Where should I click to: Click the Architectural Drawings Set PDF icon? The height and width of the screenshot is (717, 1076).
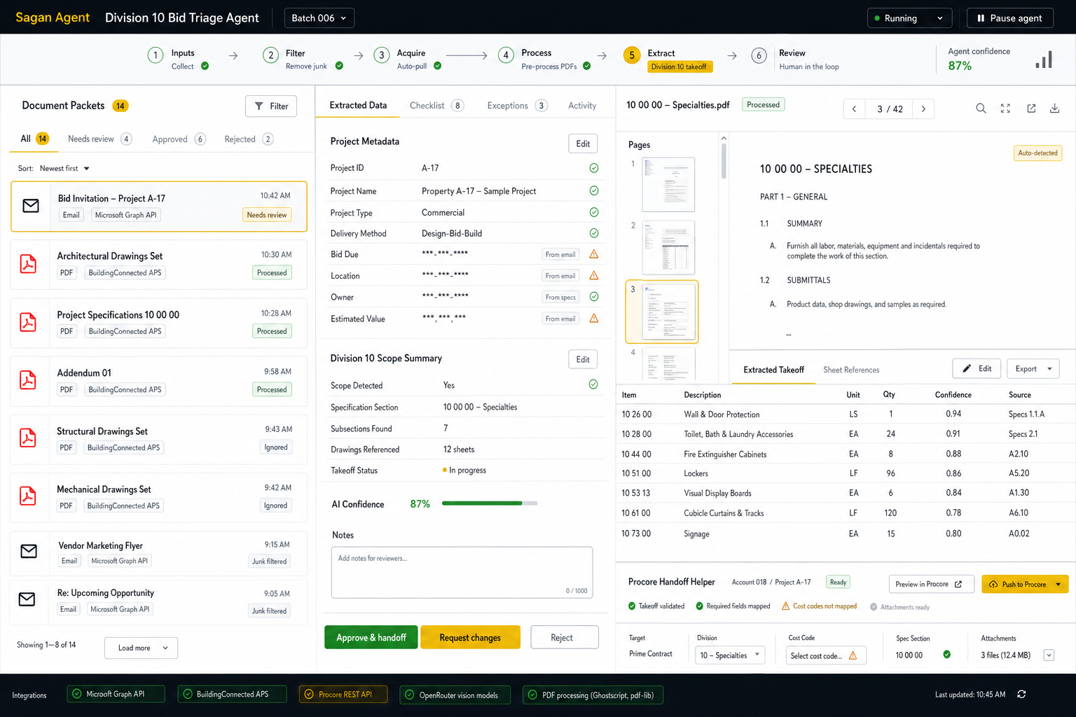[28, 264]
